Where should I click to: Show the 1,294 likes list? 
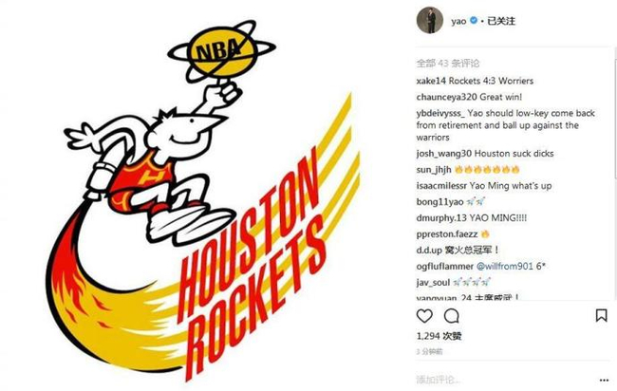point(439,336)
